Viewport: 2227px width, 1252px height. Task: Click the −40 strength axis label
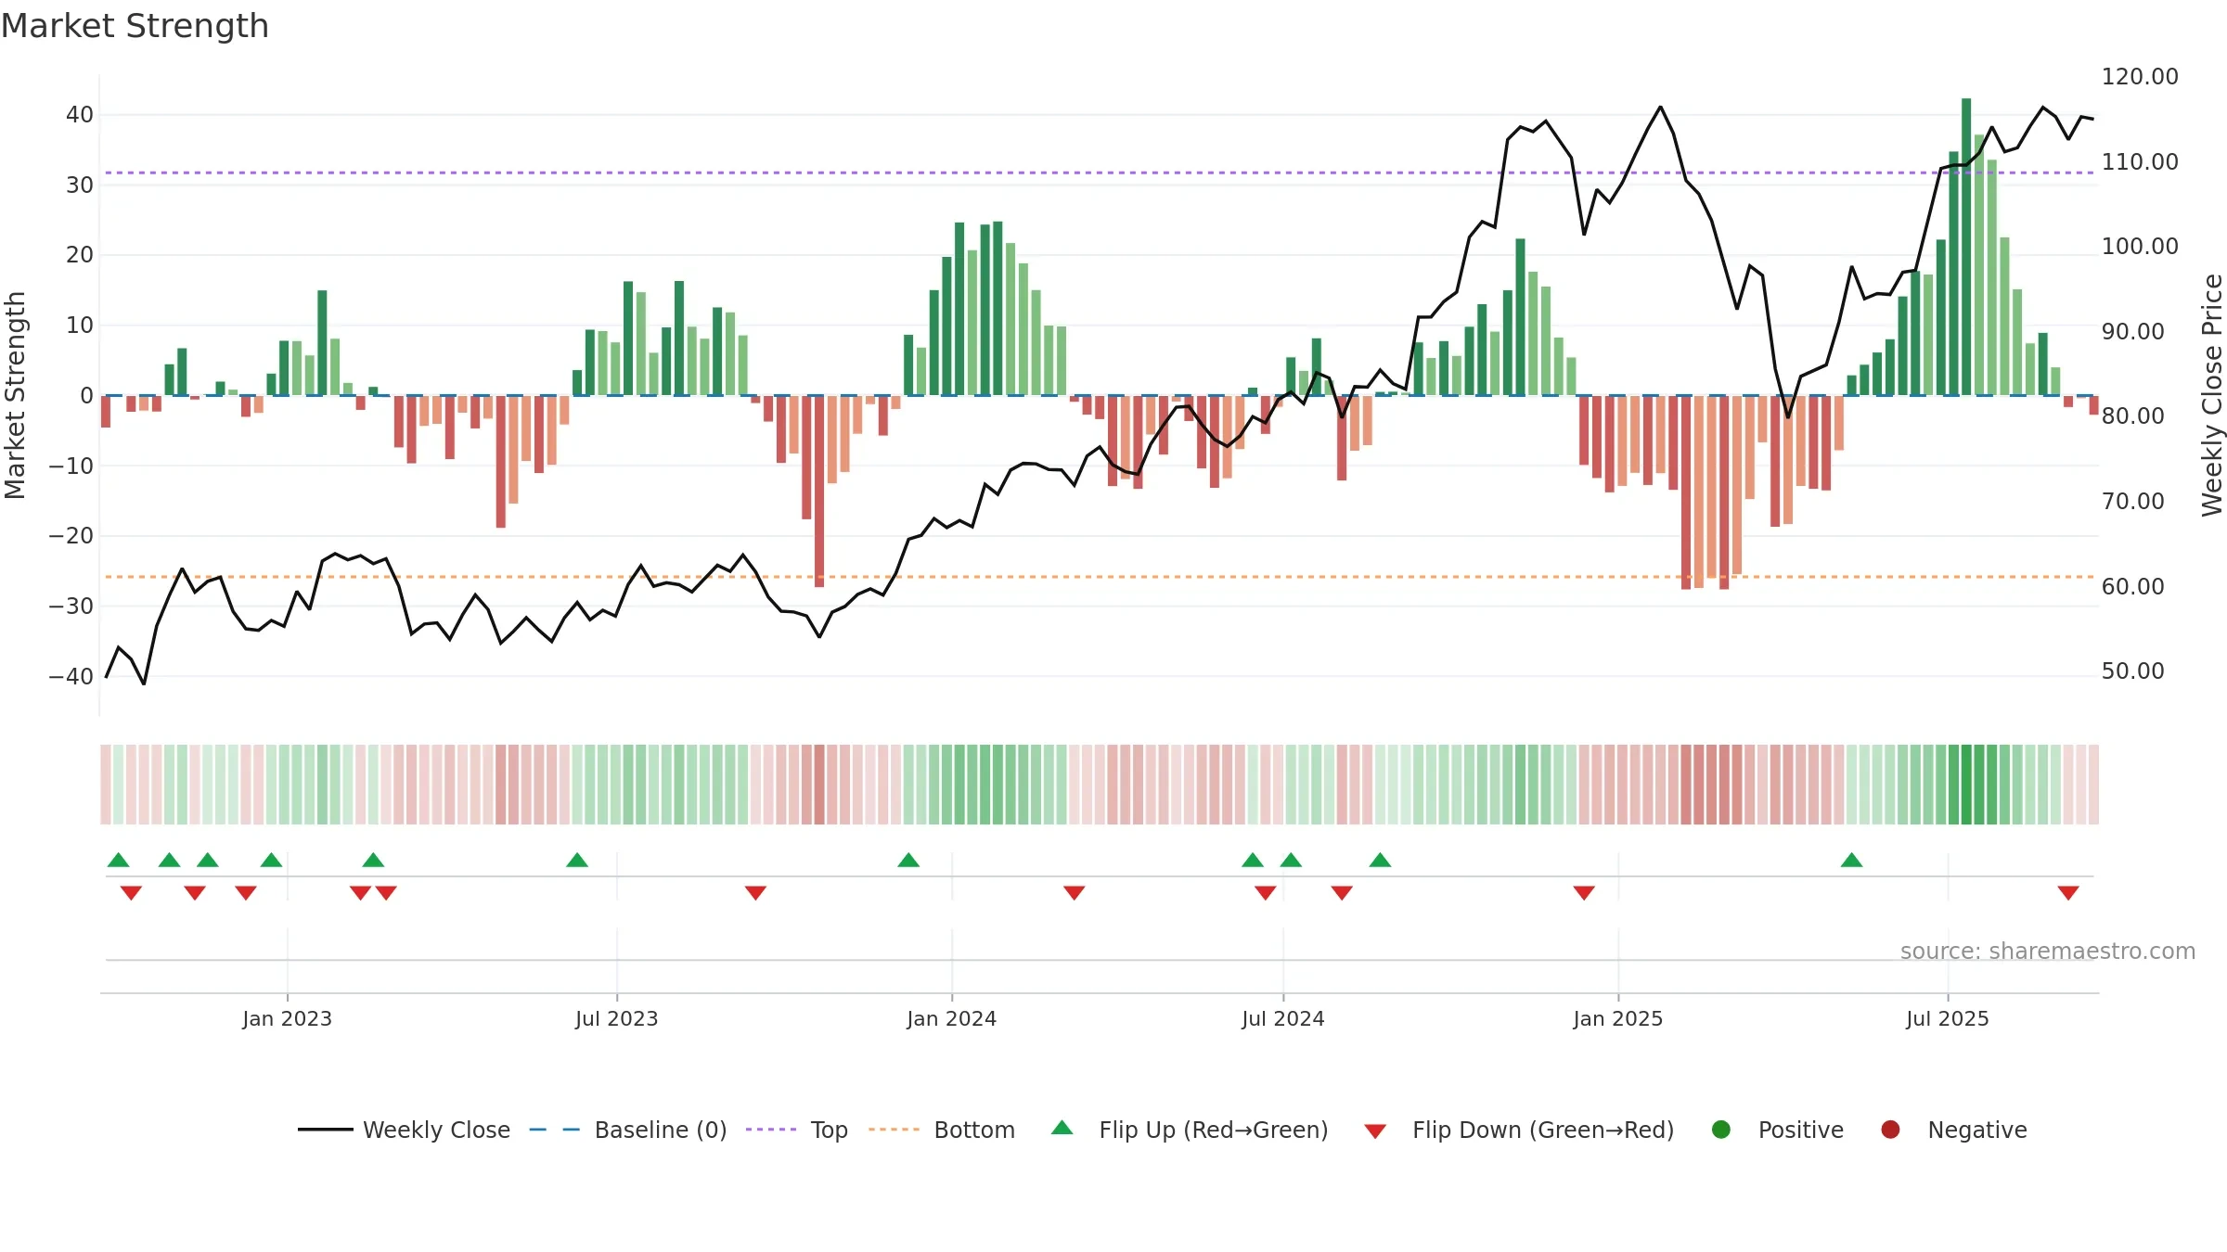[x=71, y=677]
